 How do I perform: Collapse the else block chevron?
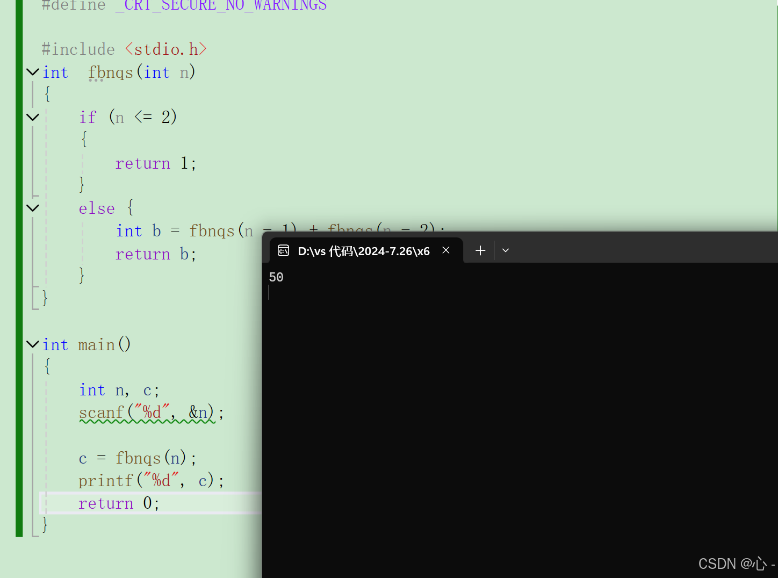click(33, 208)
